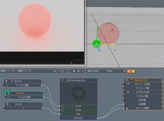Click the left arrow navigation icon in schematic toolbar
164x121 pixels.
(x=74, y=71)
